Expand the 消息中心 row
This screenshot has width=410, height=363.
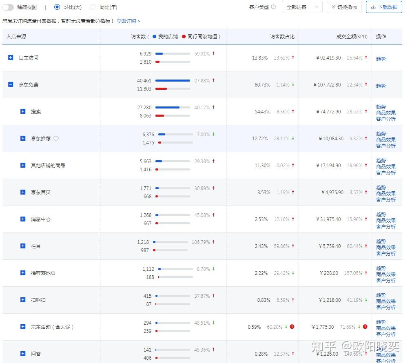(23, 219)
